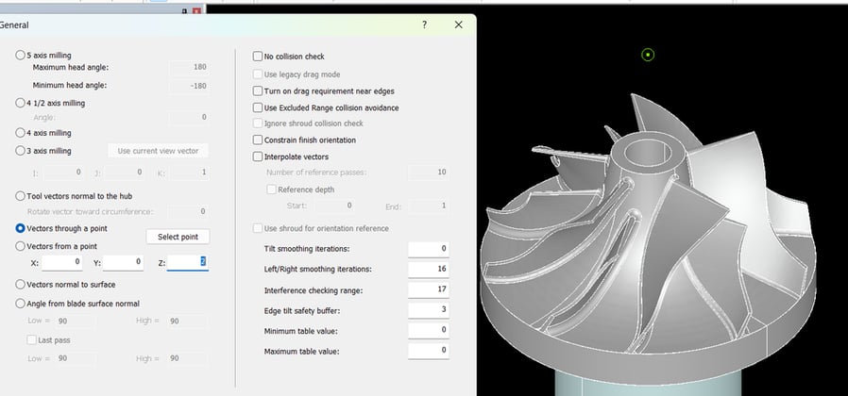Enable No collision check checkbox
The width and height of the screenshot is (848, 396).
(258, 57)
